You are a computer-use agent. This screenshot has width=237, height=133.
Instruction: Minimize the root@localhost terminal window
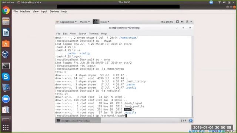[x=177, y=28]
